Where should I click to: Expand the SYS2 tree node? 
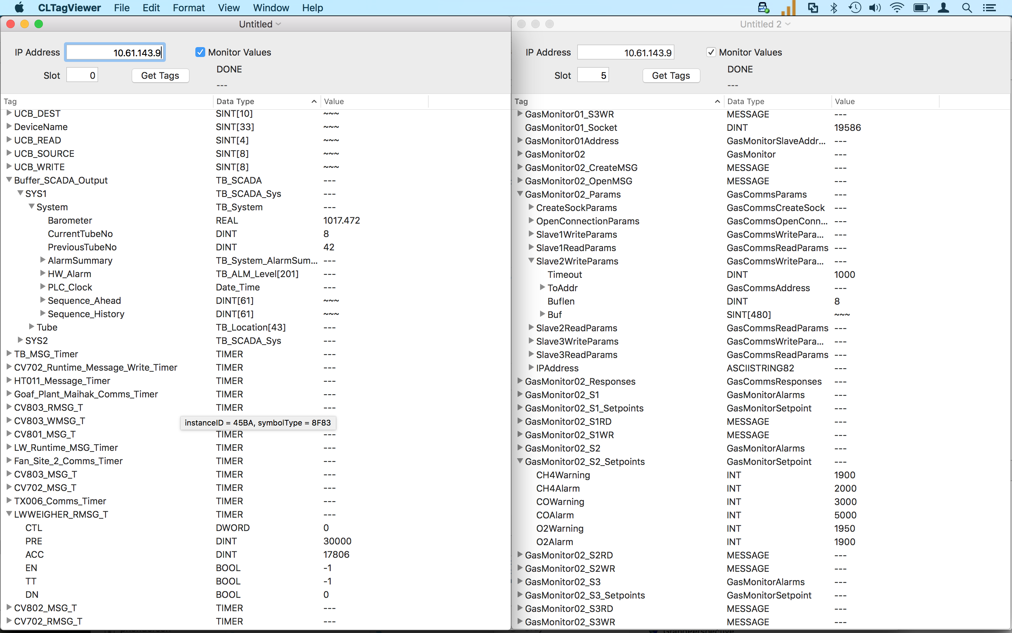point(20,340)
